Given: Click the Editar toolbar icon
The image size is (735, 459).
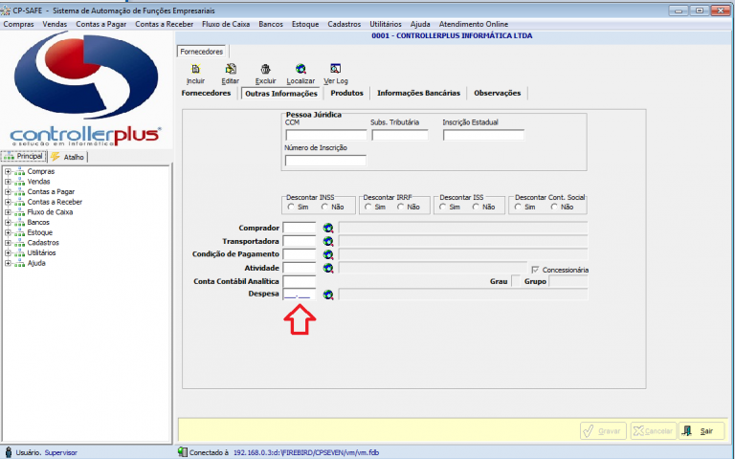Looking at the screenshot, I should [231, 69].
